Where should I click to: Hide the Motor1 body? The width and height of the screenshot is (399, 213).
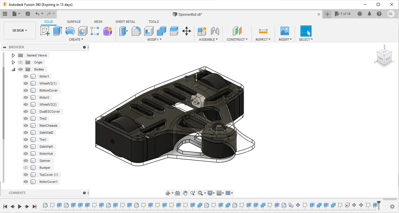[x=26, y=76]
